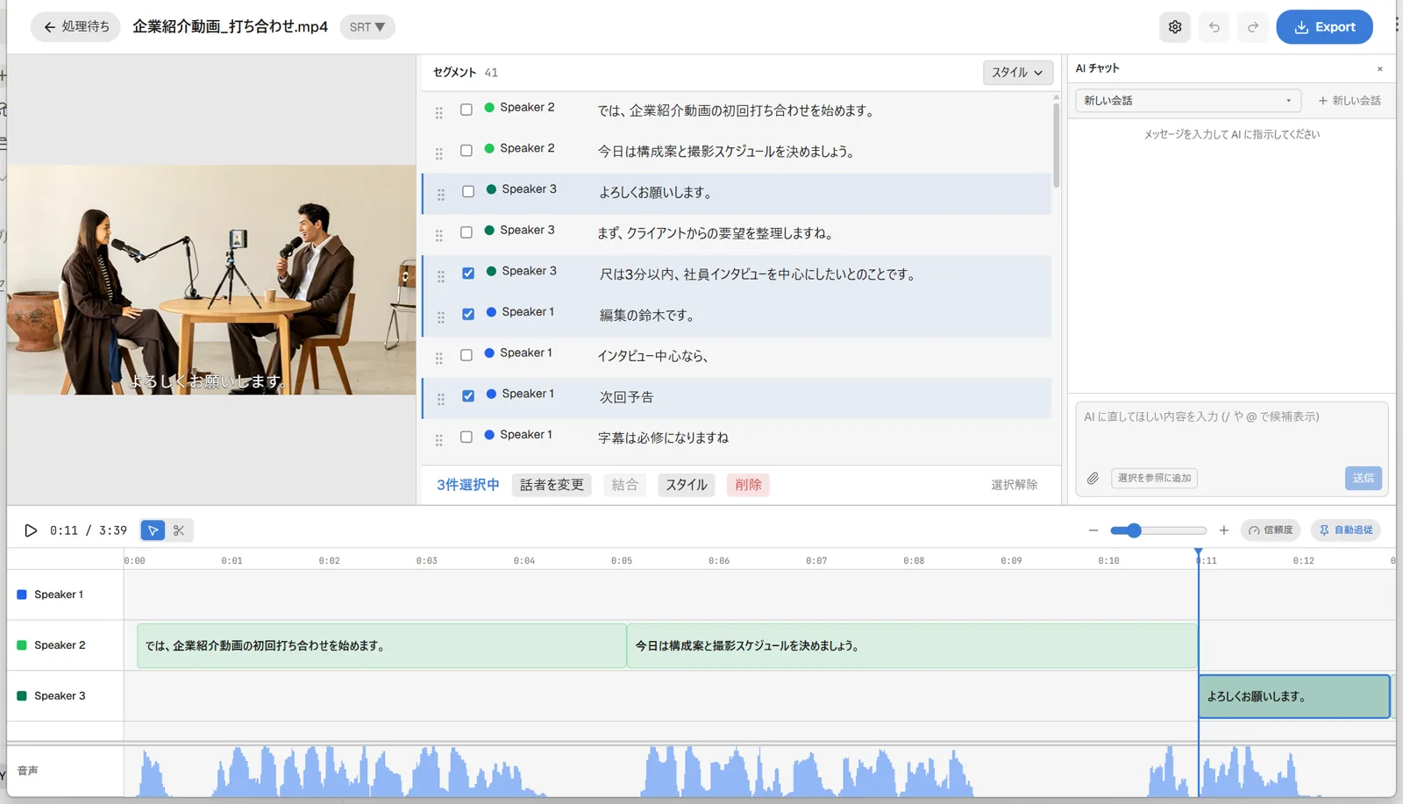Viewport: 1403px width, 804px height.
Task: Click + 新しい会話 new chat button
Action: [x=1350, y=101]
